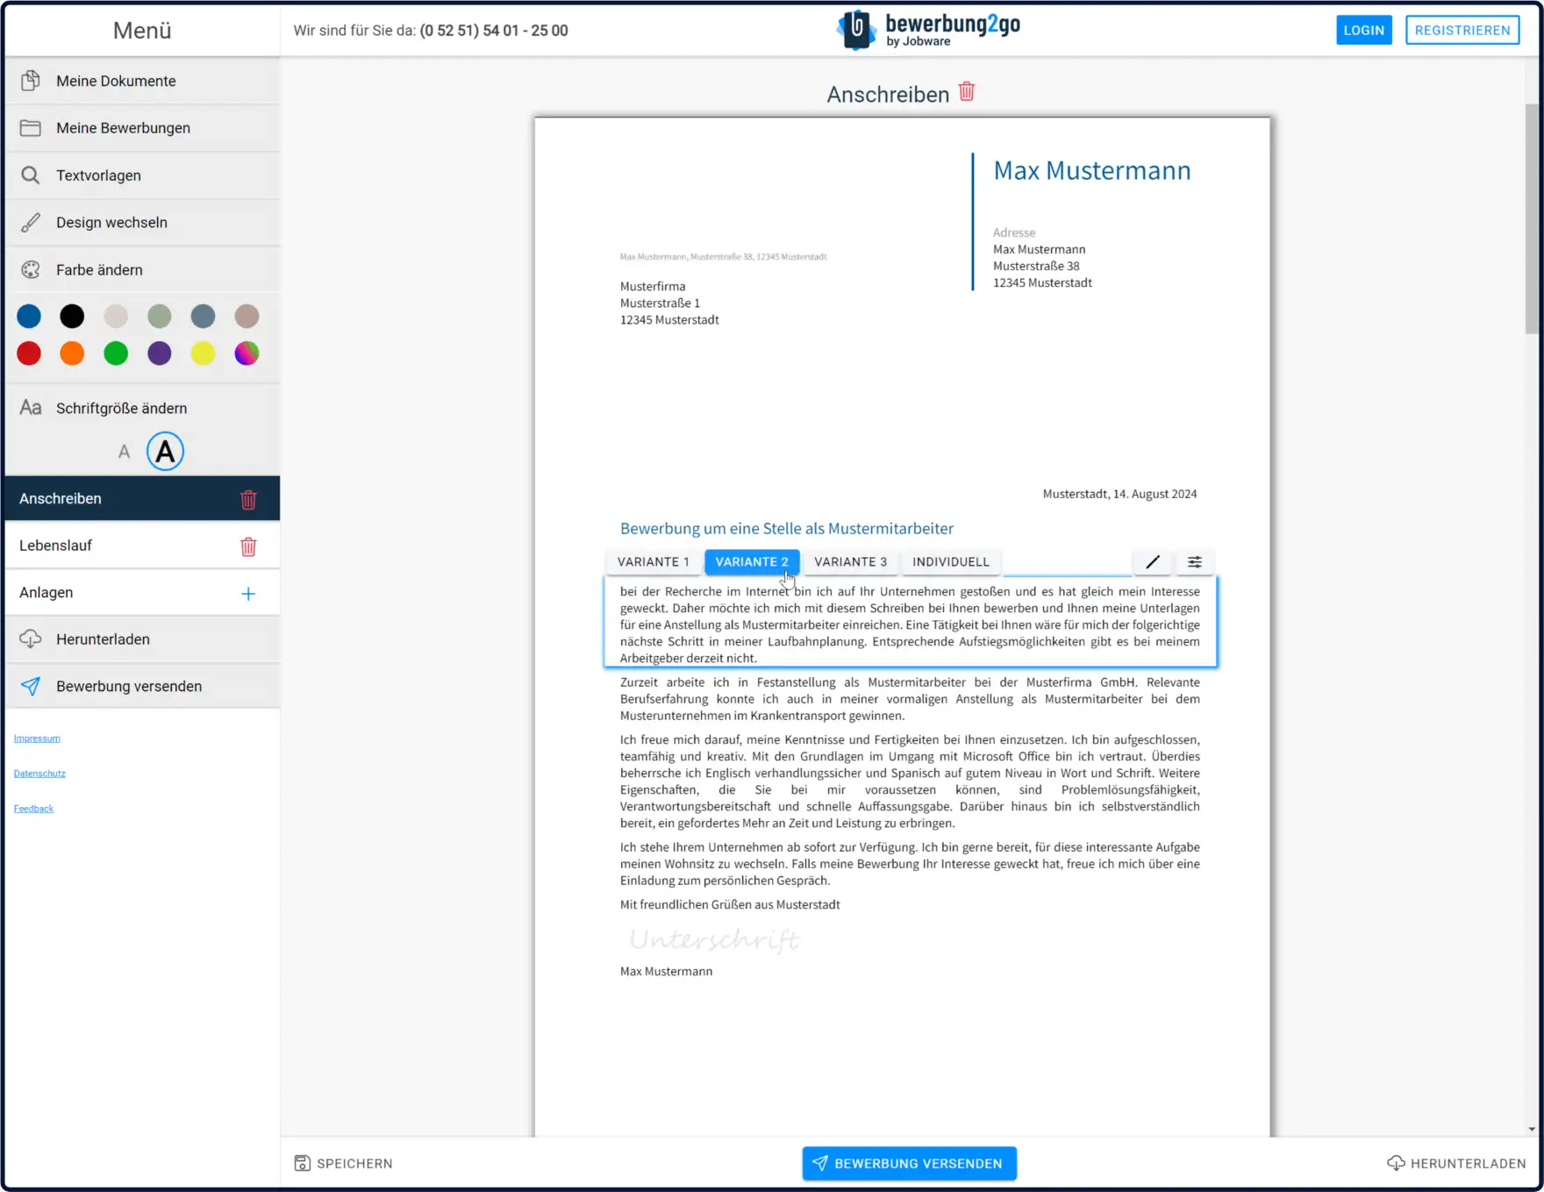Click the bottom HERUNTERLADEN cloud icon
Image resolution: width=1544 pixels, height=1192 pixels.
1396,1163
